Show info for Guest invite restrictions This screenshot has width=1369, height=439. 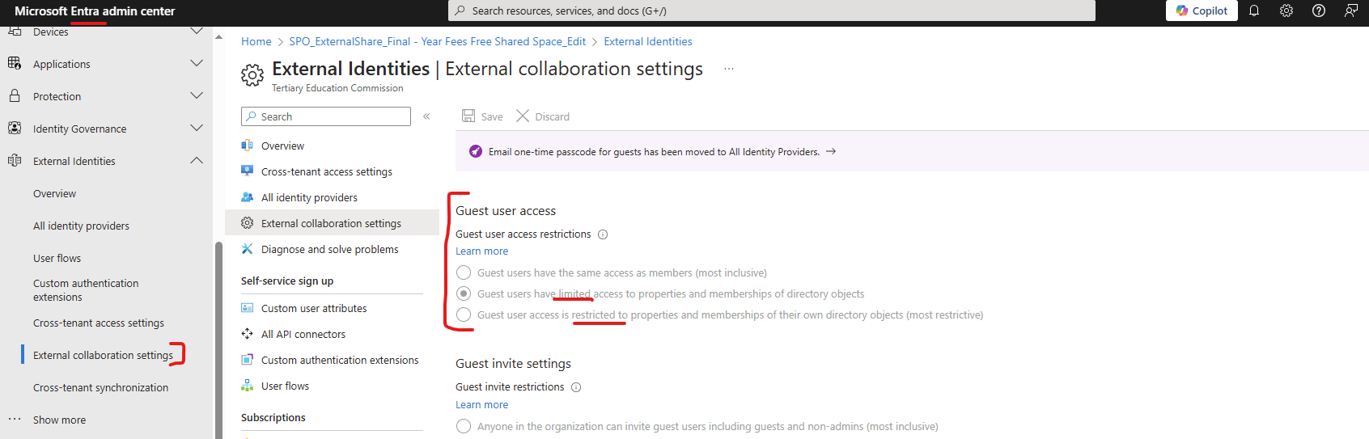[576, 387]
